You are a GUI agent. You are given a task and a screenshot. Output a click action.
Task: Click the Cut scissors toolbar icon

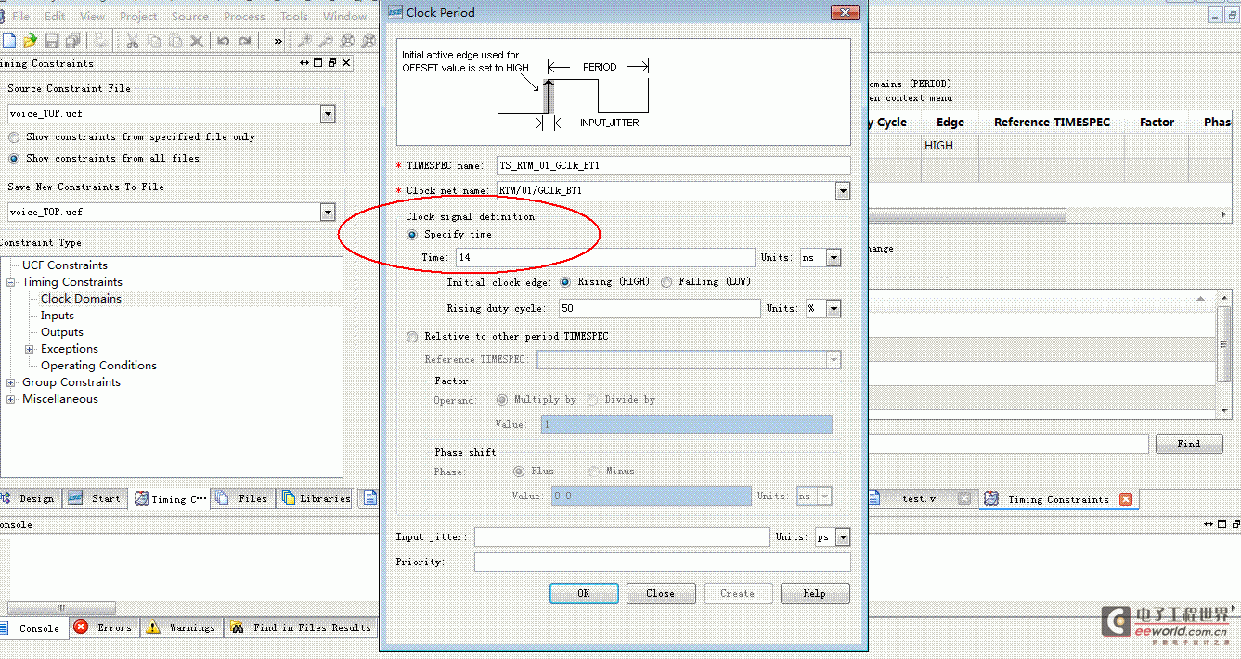click(133, 41)
